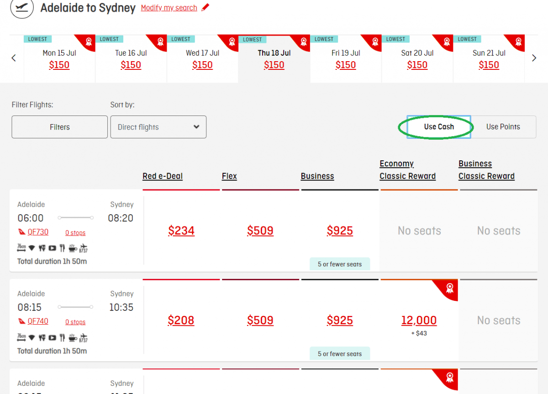Image resolution: width=548 pixels, height=394 pixels.
Task: Open the Sort by Direct flights dropdown
Action: pyautogui.click(x=158, y=127)
